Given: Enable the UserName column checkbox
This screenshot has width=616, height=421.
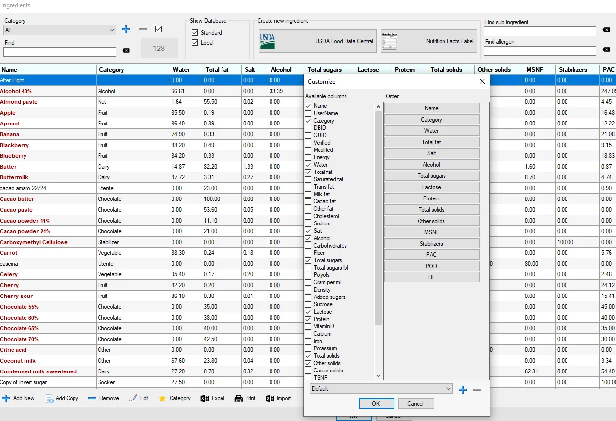Looking at the screenshot, I should tap(308, 113).
